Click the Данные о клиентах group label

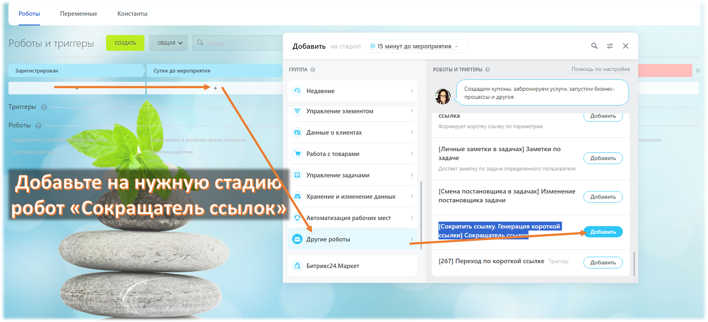[x=334, y=132]
